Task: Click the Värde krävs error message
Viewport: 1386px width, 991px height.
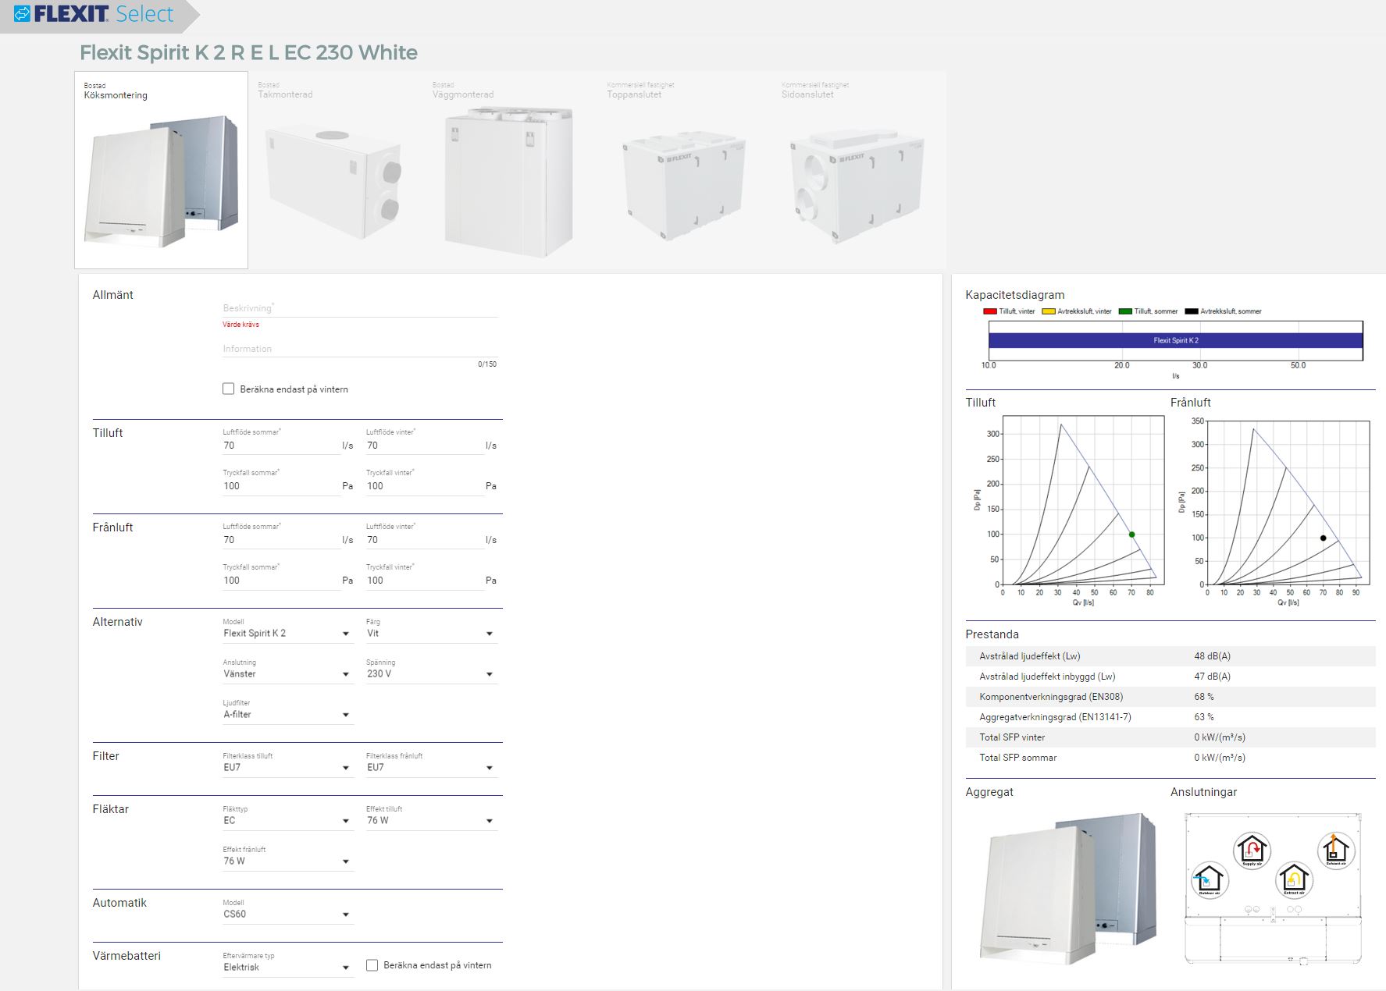Action: tap(241, 325)
